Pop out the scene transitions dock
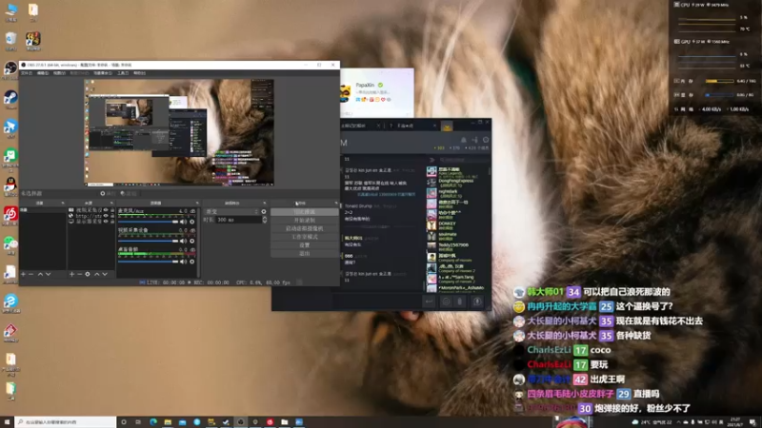 265,203
